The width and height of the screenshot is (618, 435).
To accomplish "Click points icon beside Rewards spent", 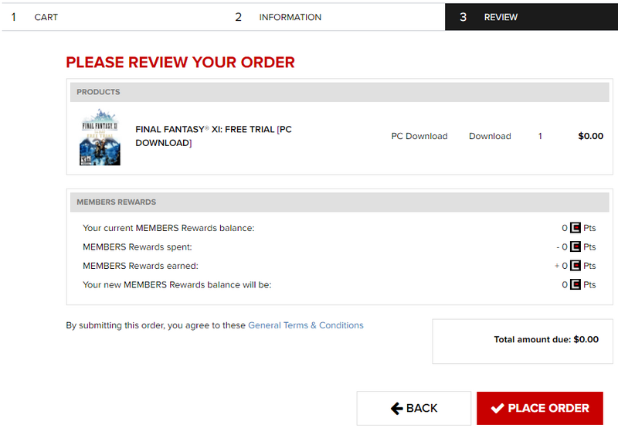I will tap(575, 247).
